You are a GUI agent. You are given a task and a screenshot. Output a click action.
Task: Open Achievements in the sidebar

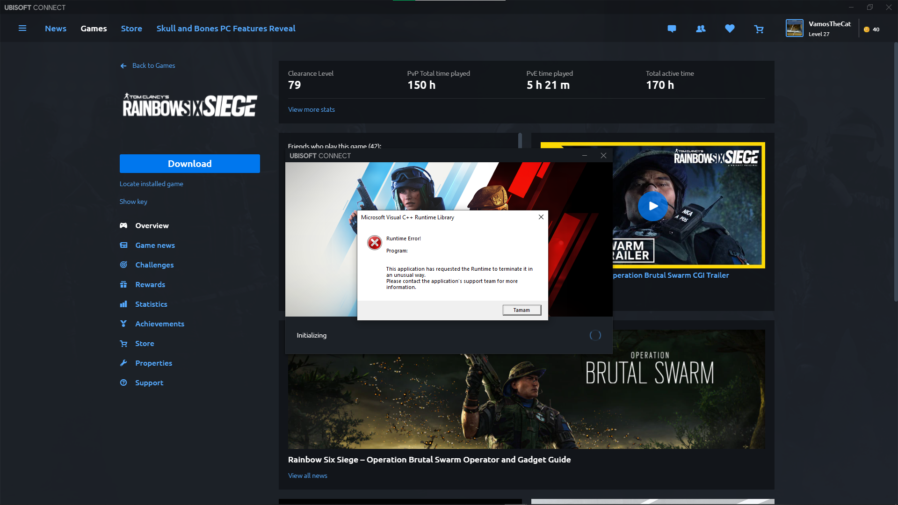[159, 324]
